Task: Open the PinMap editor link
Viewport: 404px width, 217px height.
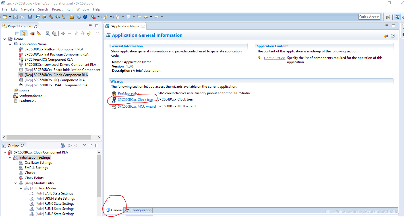Action: pyautogui.click(x=129, y=93)
